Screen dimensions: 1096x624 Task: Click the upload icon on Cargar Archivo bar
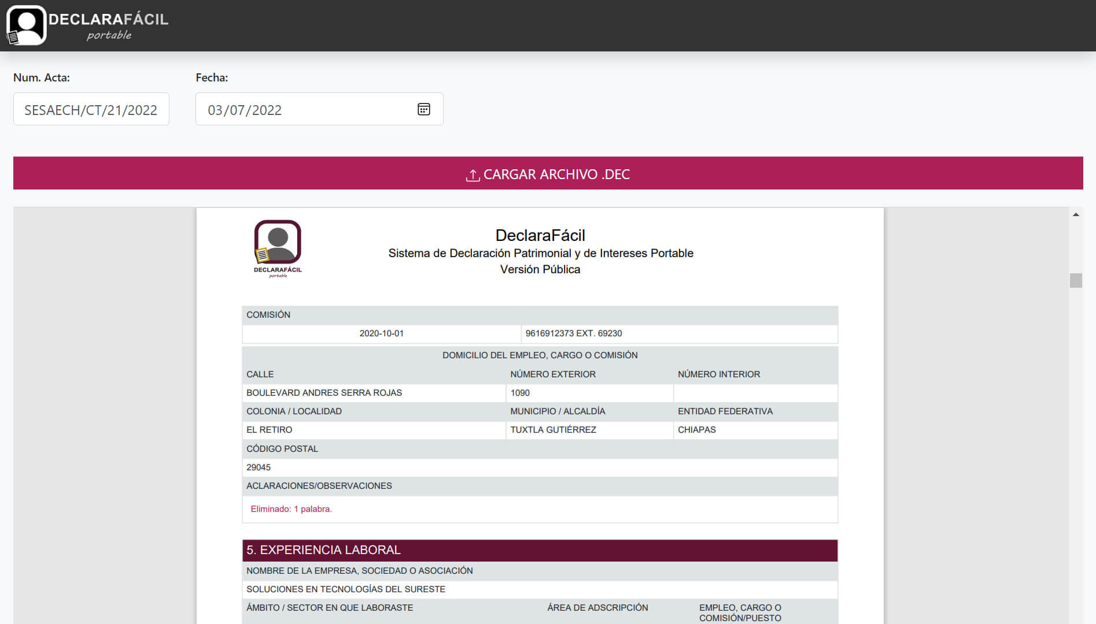[x=473, y=174]
